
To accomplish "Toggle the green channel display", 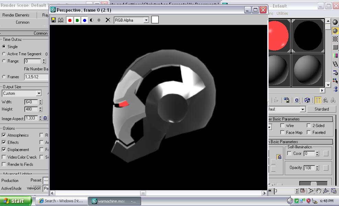I will (x=77, y=20).
